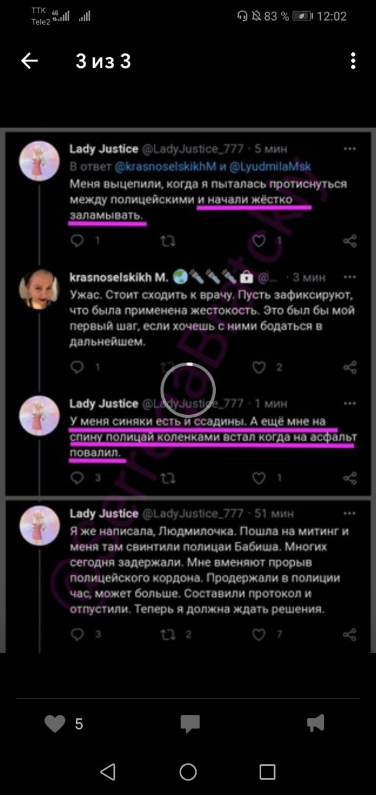Open the three-dot overflow menu in the header

pyautogui.click(x=353, y=61)
